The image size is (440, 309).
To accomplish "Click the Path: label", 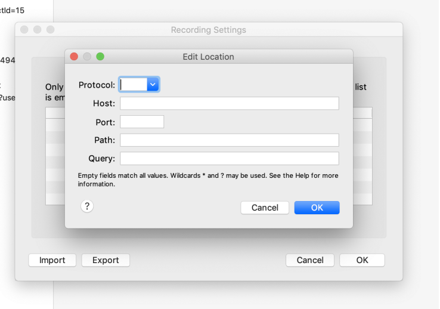I will [x=105, y=140].
